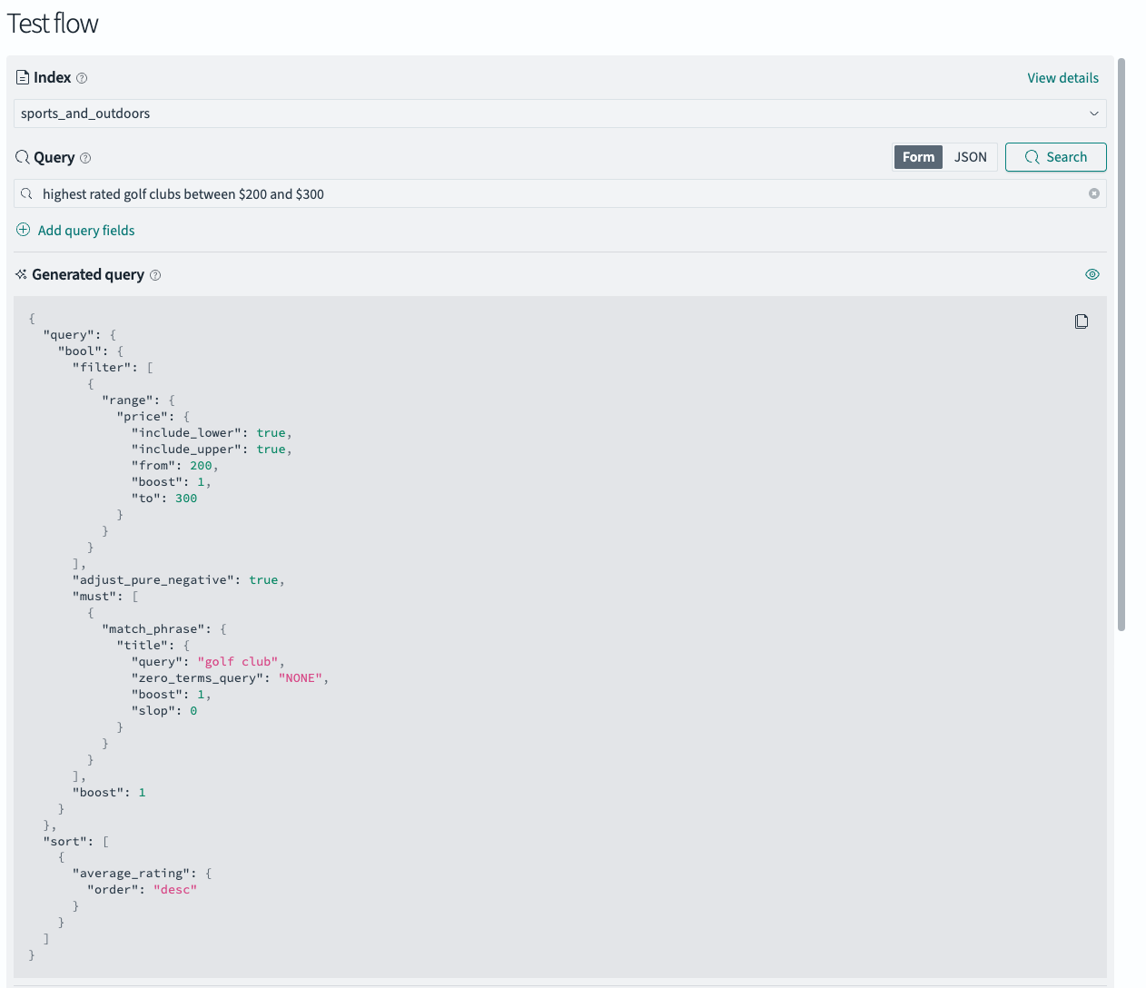Click the help icon beside Index

coord(81,77)
